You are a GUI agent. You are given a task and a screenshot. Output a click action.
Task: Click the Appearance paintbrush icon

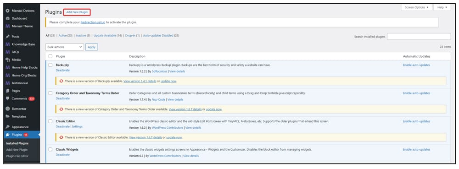click(8, 127)
